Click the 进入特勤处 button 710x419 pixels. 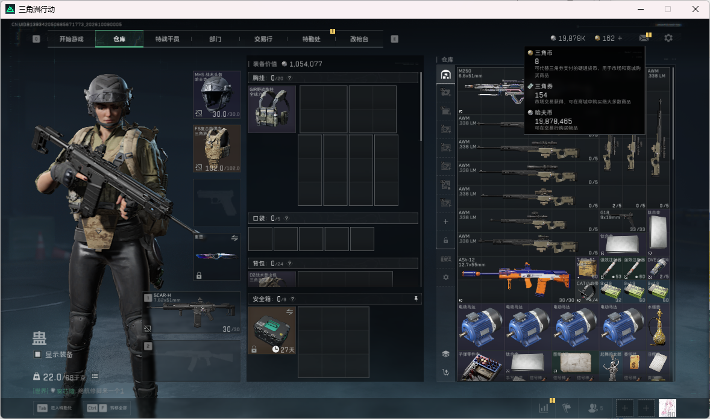(x=55, y=408)
